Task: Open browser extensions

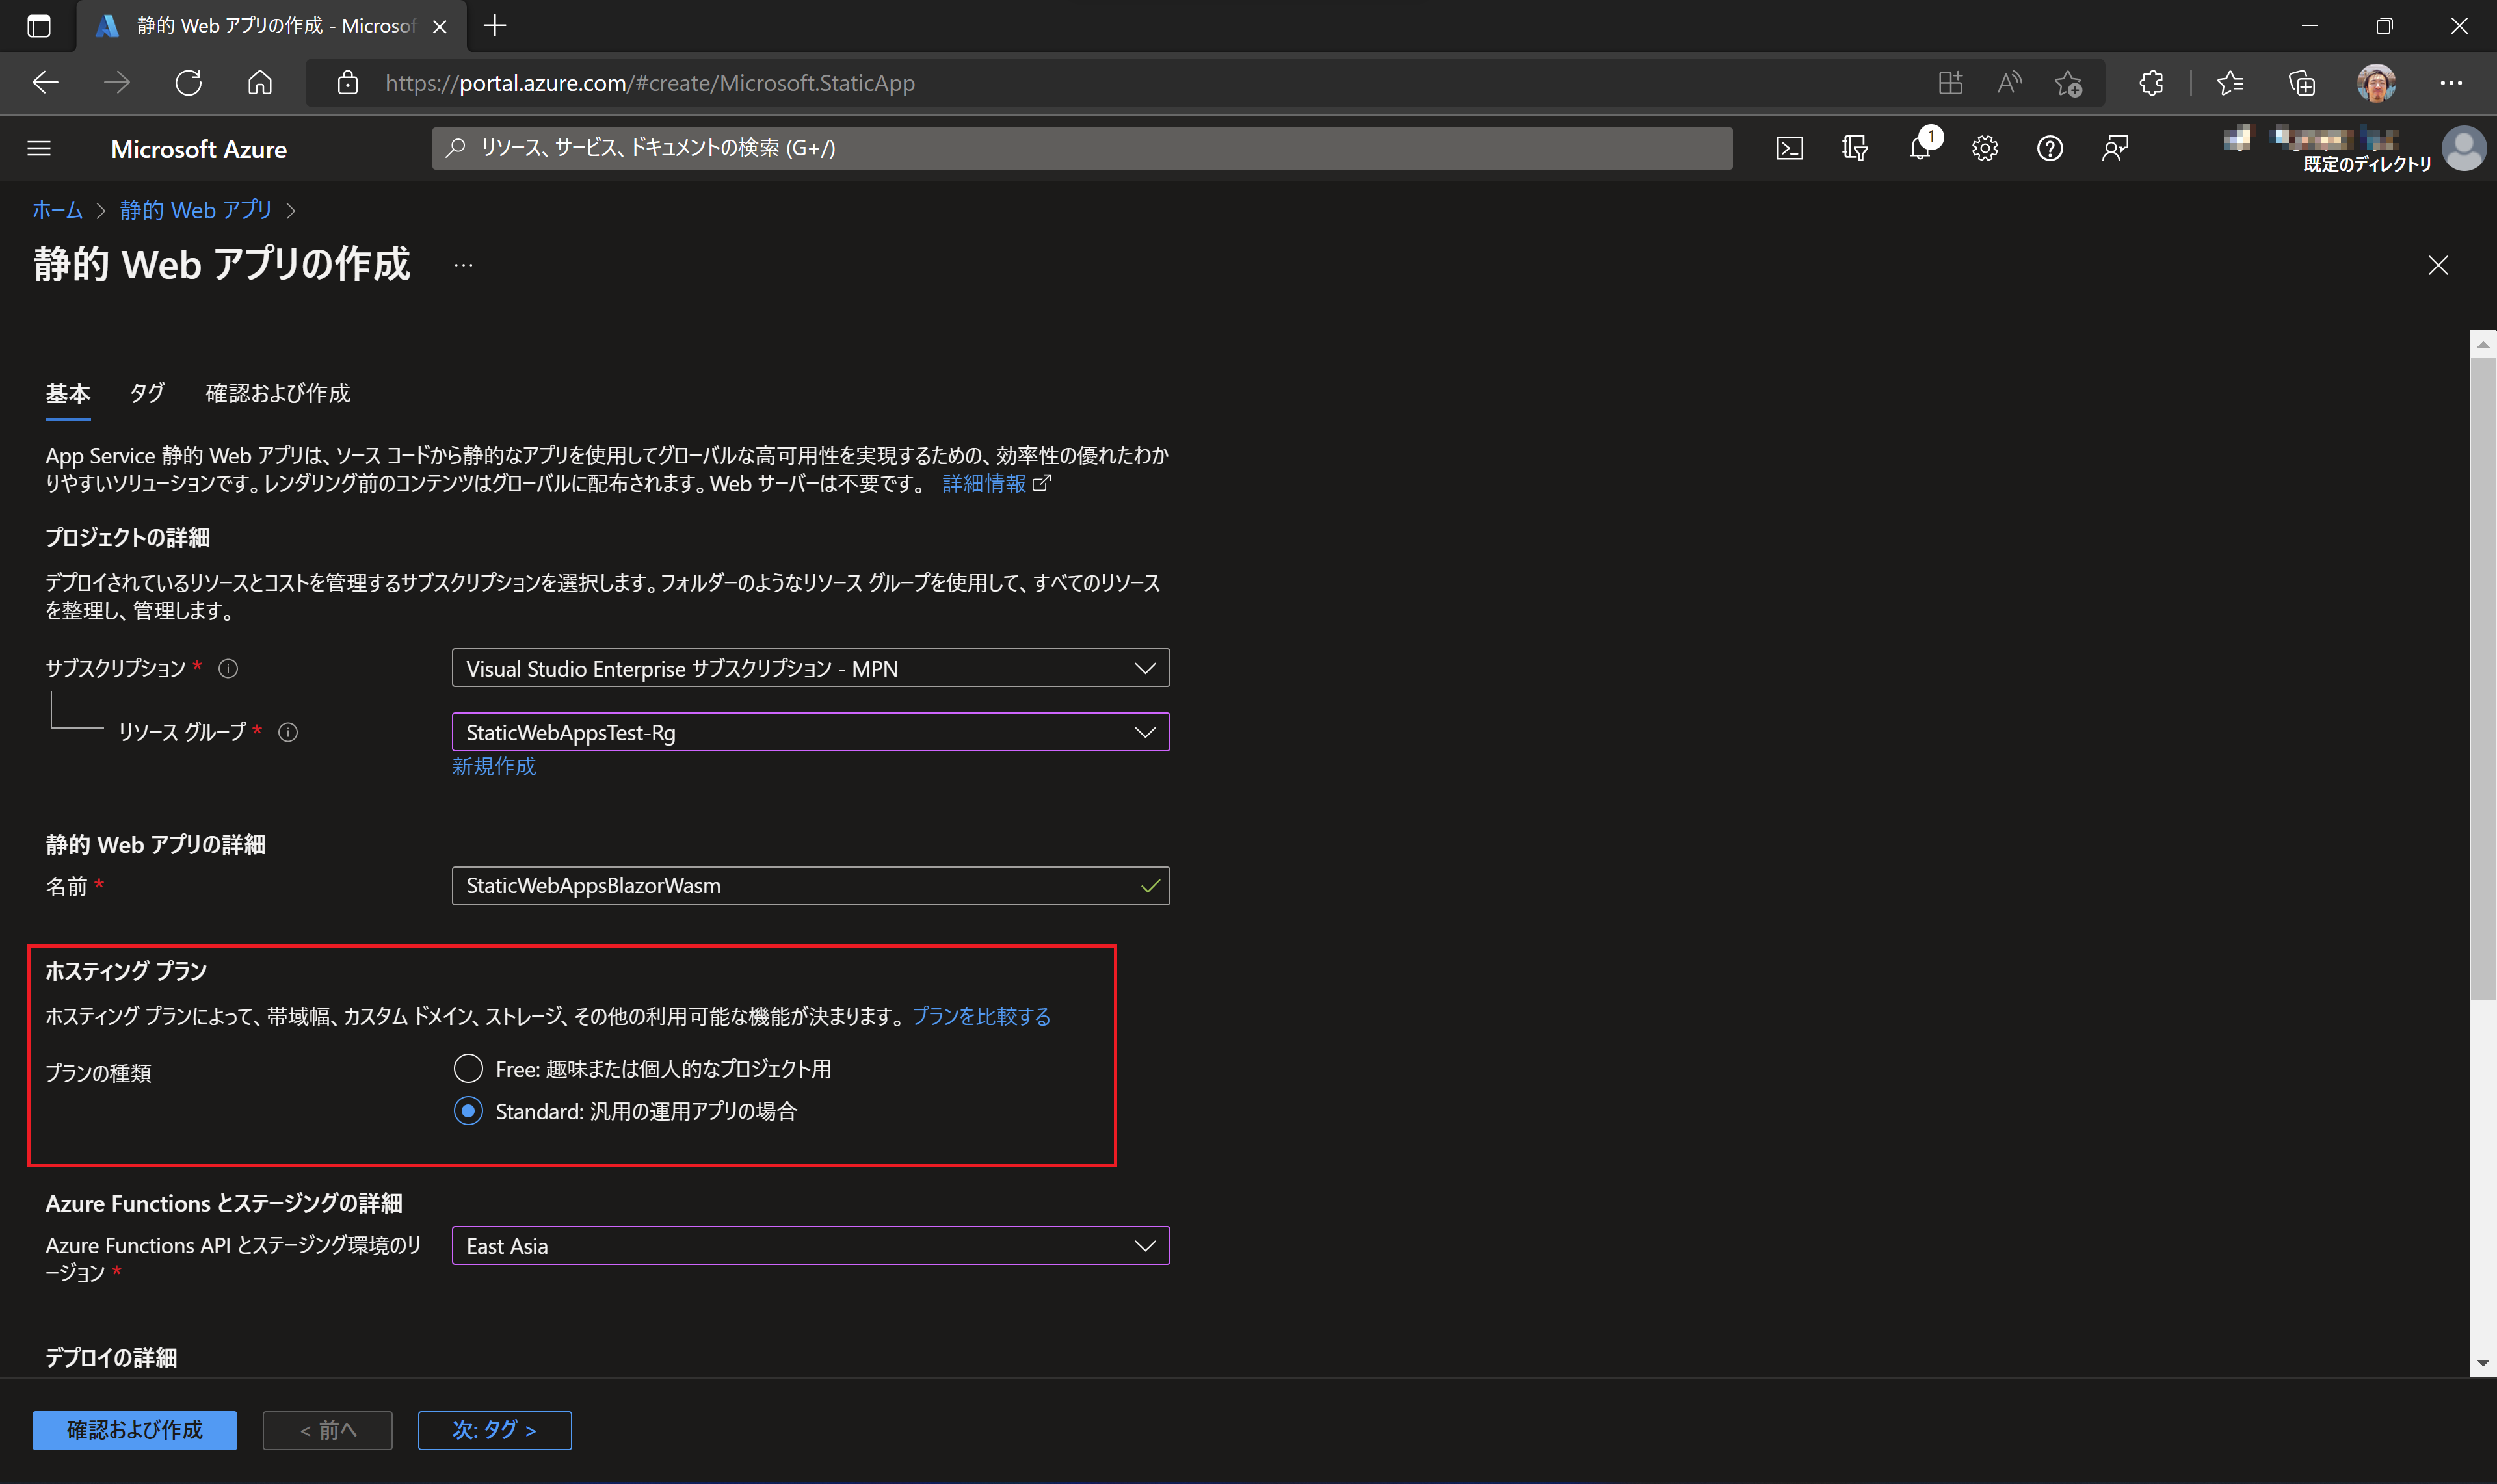Action: [2152, 82]
